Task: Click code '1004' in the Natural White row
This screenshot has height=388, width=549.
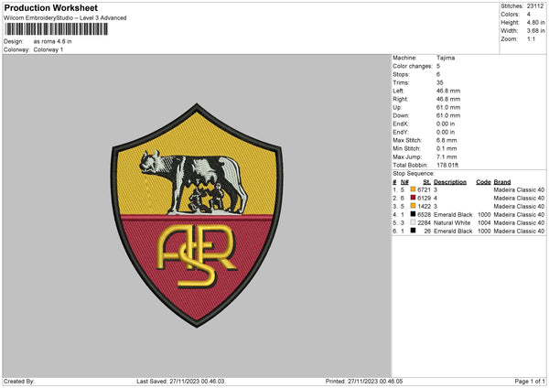Action: point(484,222)
